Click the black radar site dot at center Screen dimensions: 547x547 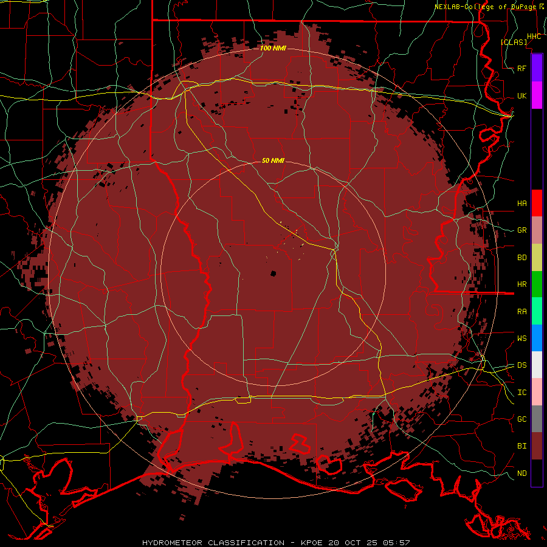(x=273, y=273)
